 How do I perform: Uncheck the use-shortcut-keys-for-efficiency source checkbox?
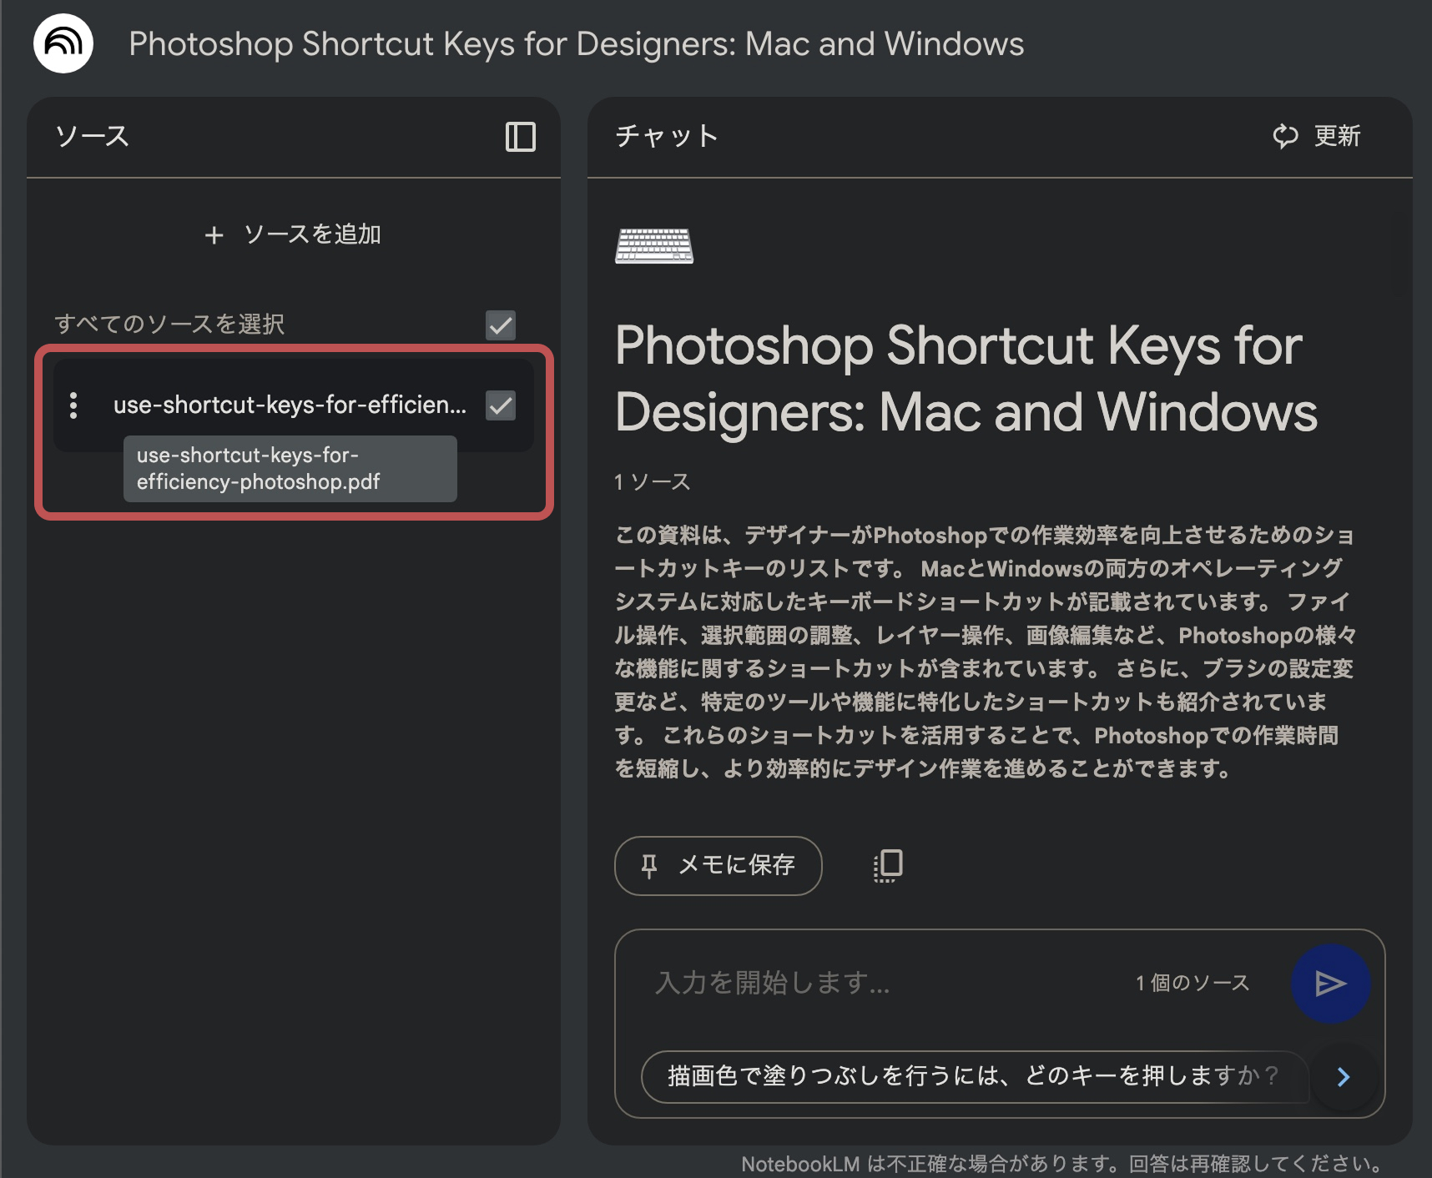pos(501,405)
